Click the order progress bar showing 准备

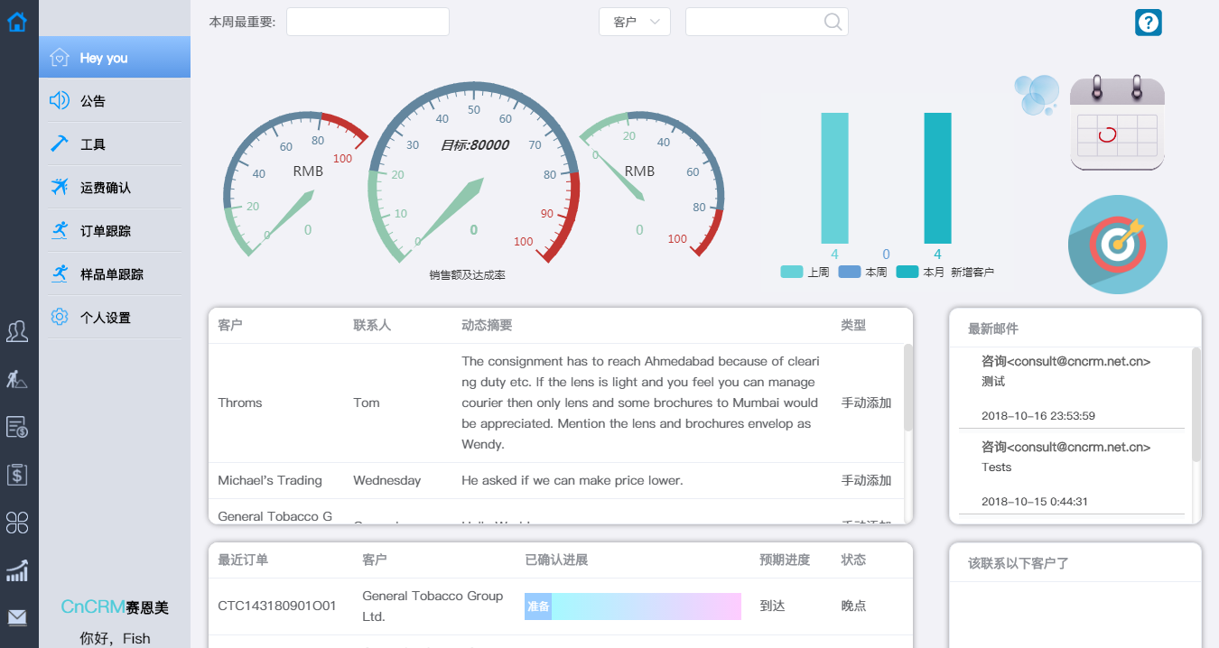[632, 606]
